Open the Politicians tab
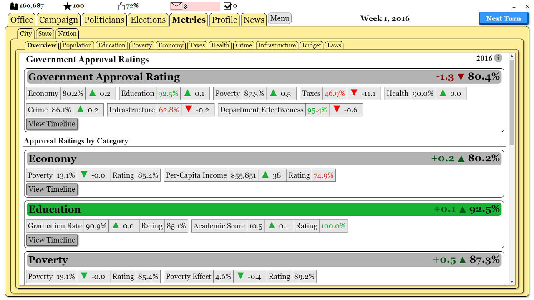Image resolution: width=534 pixels, height=300 pixels. tap(104, 19)
